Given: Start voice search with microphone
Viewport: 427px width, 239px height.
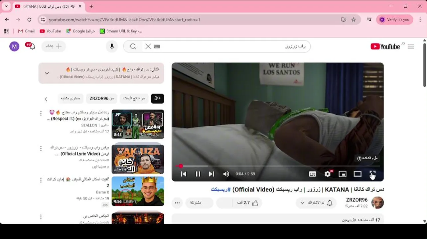Looking at the screenshot, I should (112, 46).
